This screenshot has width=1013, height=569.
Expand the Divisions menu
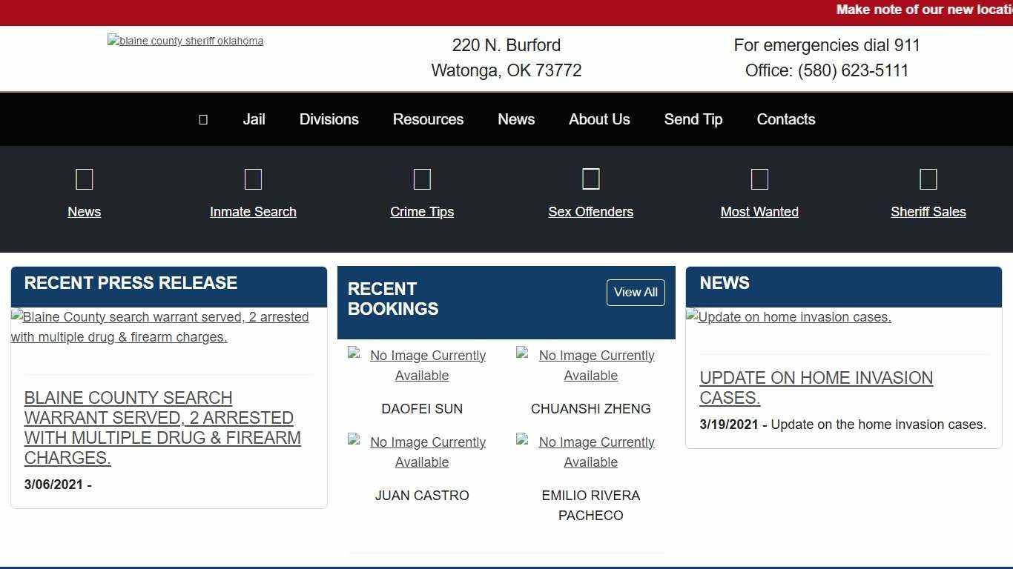329,119
